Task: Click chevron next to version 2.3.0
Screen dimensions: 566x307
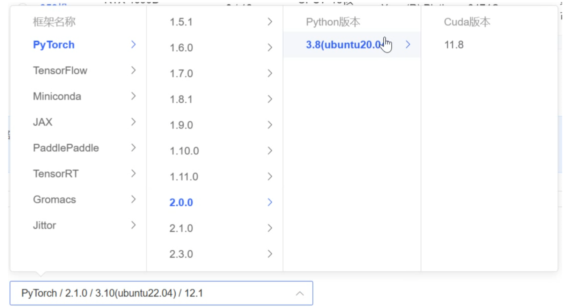Action: (270, 254)
